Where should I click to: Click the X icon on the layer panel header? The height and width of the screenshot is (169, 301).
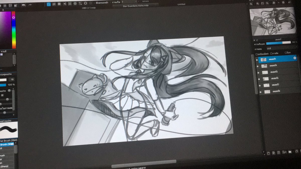254,40
